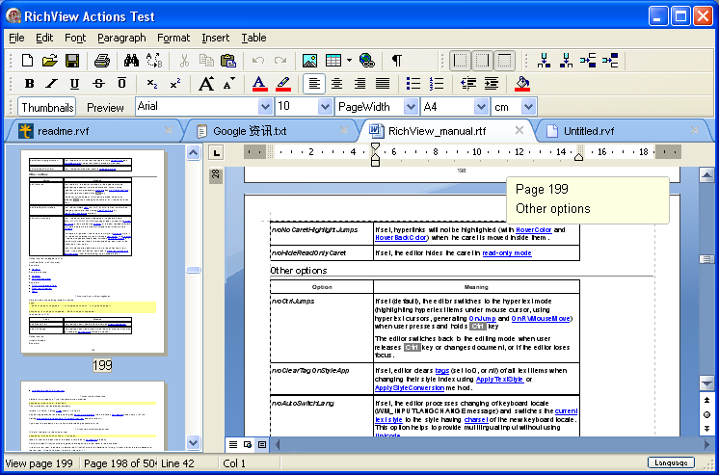Click the Insert hyperlink globe icon

366,61
